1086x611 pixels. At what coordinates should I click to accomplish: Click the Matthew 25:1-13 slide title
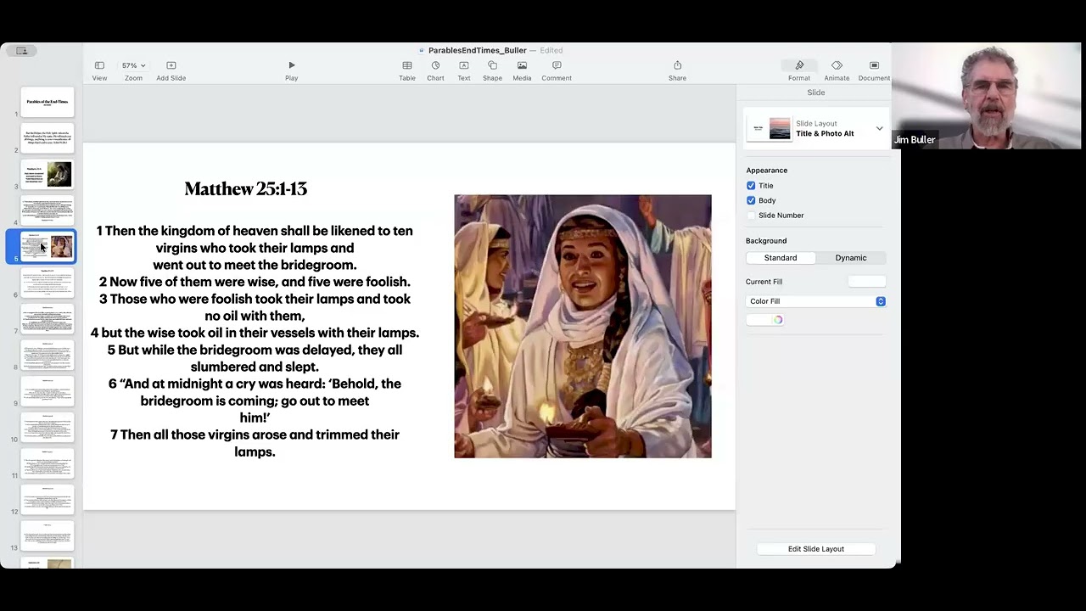click(246, 188)
